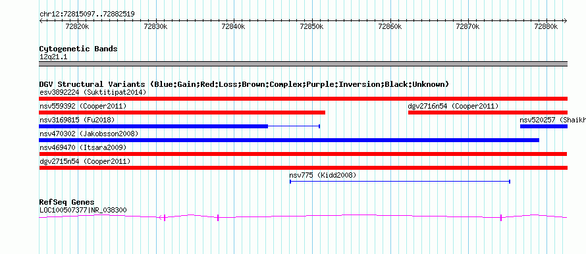The height and width of the screenshot is (254, 586).
Task: Click the gene exon with strand arrow near 72831k
Action: 163,217
